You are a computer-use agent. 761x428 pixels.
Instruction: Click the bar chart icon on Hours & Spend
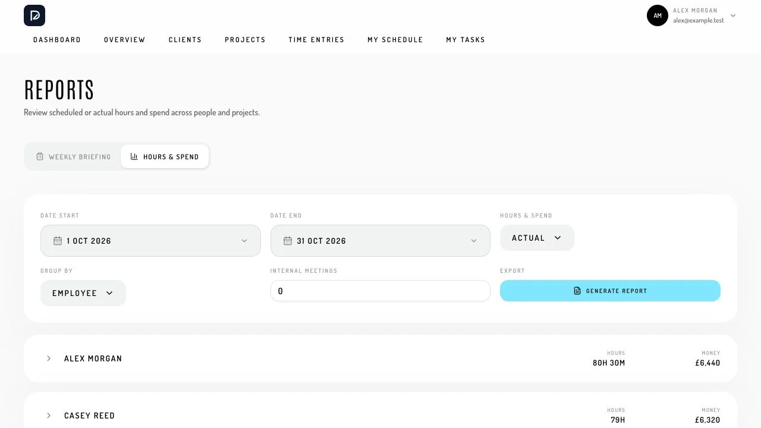click(x=134, y=156)
